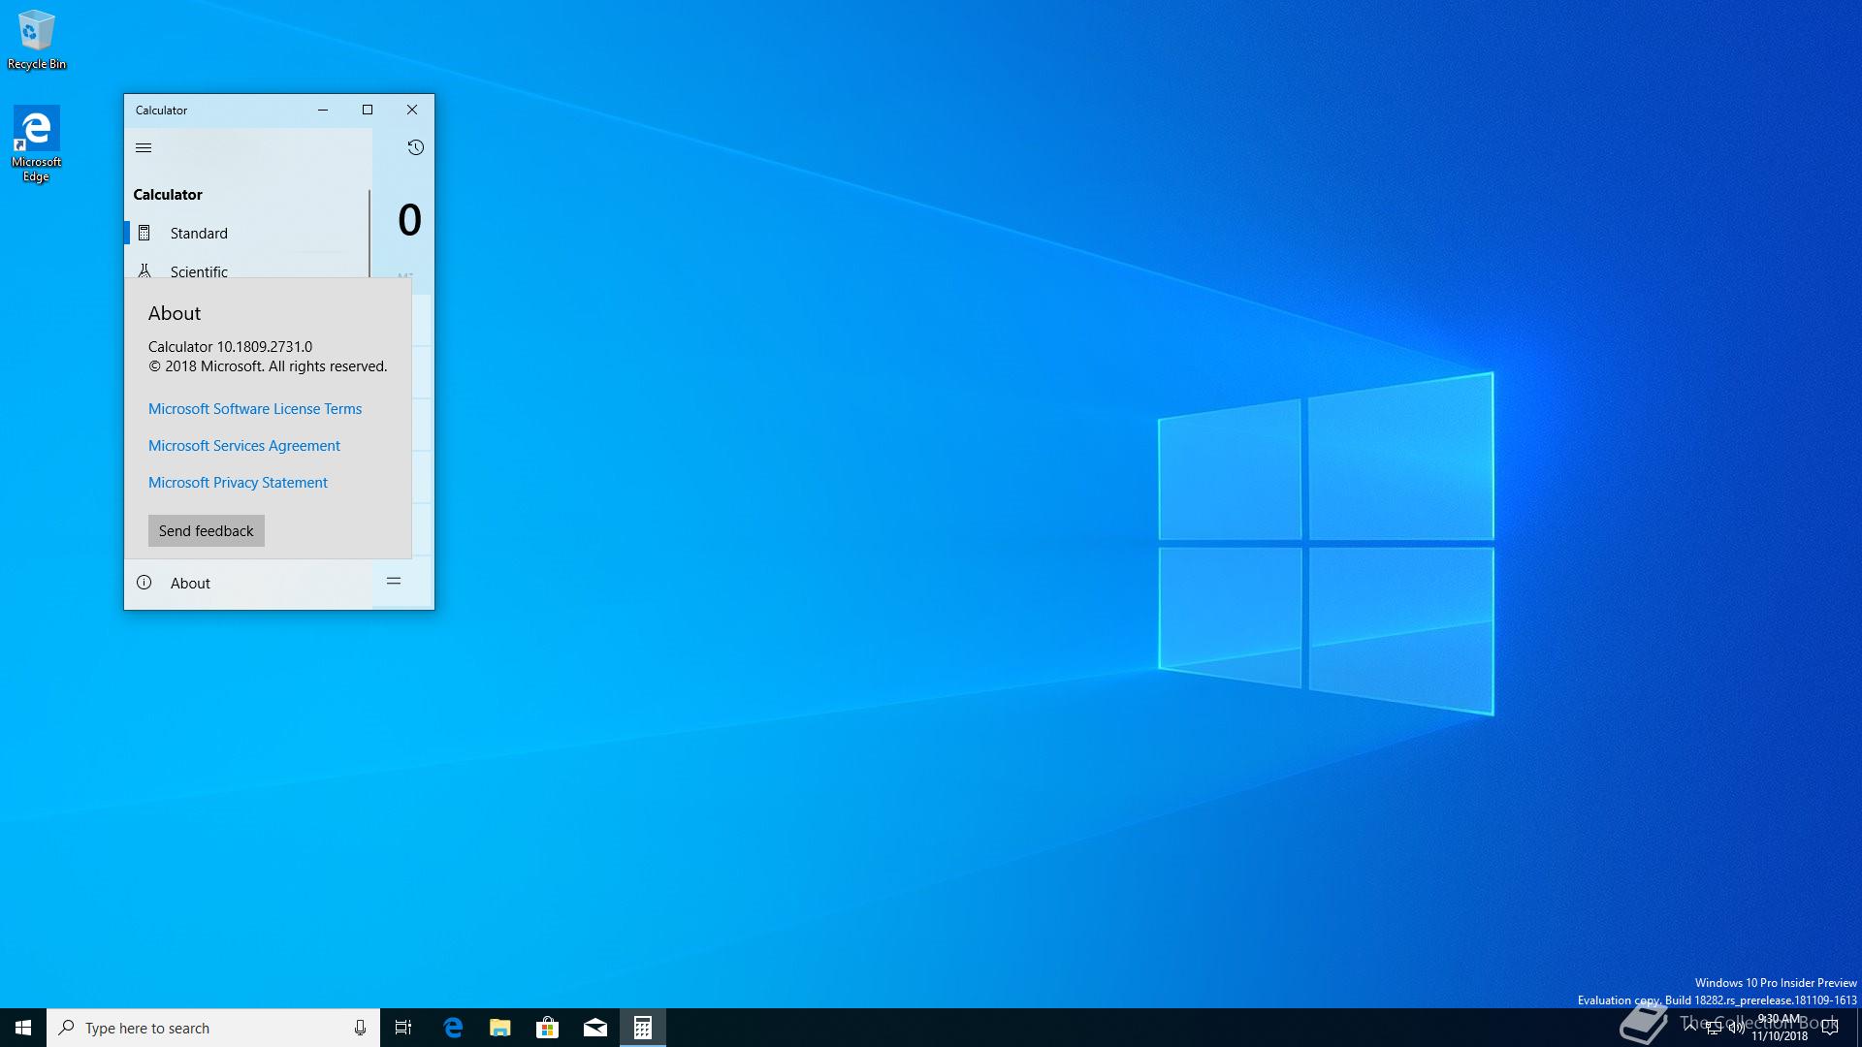The image size is (1862, 1047).
Task: Click the Calculator heading in navigation pane
Action: (x=168, y=194)
